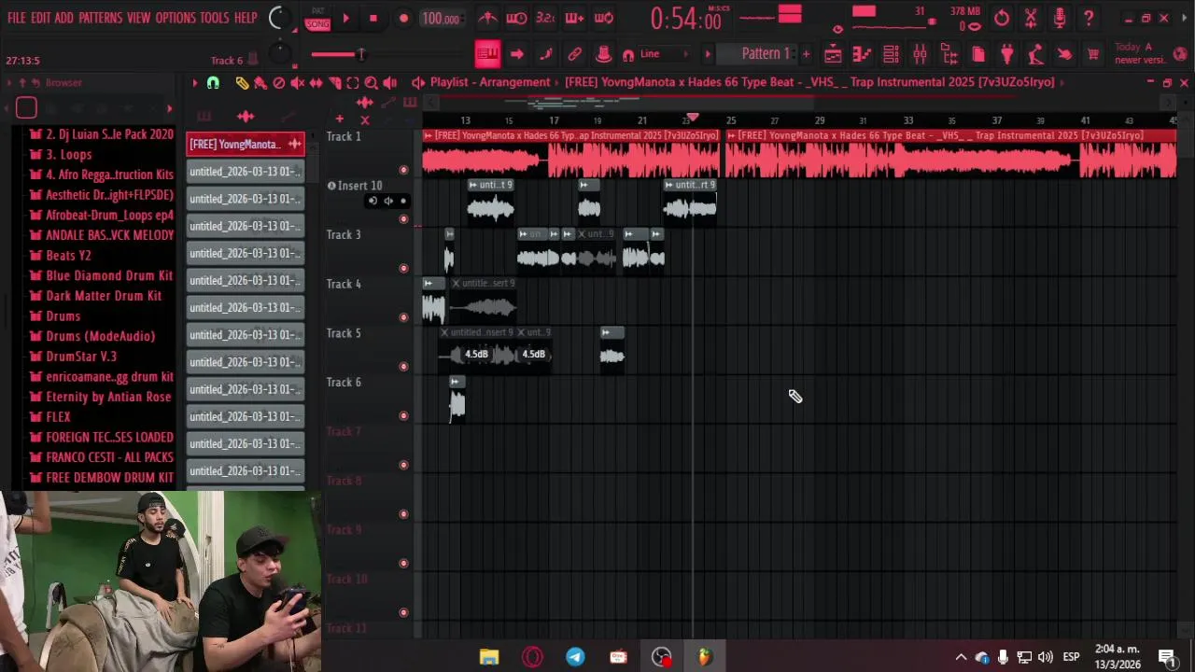Image resolution: width=1195 pixels, height=672 pixels.
Task: Open the FILE menu
Action: (17, 18)
